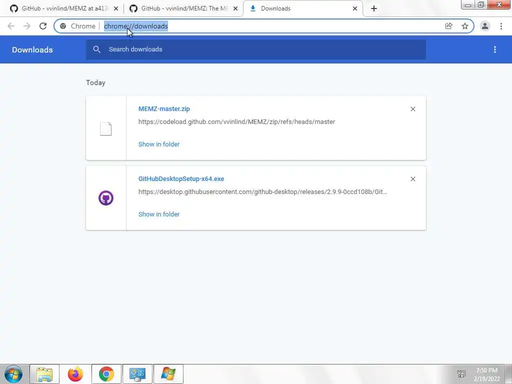Open a new tab with plus button

(374, 8)
